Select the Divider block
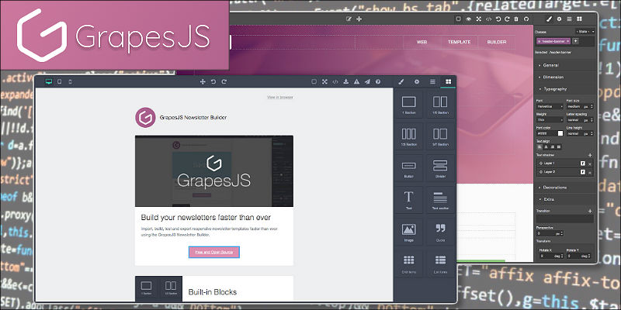The width and height of the screenshot is (621, 310). pos(440,168)
